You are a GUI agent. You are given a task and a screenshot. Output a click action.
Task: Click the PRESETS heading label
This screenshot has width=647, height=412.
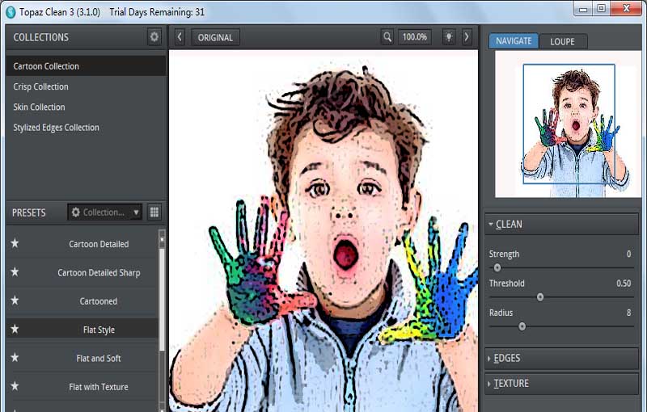(x=29, y=212)
